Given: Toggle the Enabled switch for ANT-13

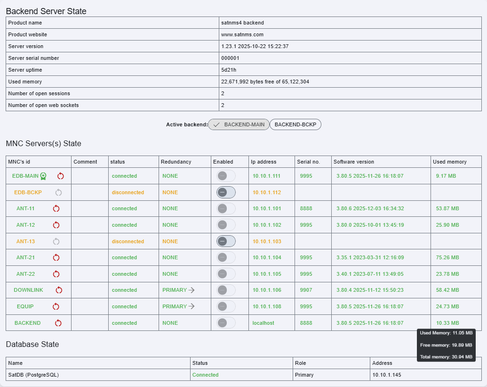Looking at the screenshot, I should click(x=225, y=241).
